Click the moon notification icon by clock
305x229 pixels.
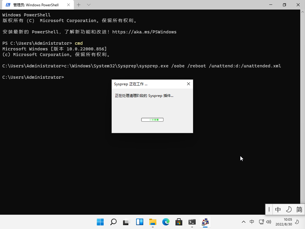[297, 222]
